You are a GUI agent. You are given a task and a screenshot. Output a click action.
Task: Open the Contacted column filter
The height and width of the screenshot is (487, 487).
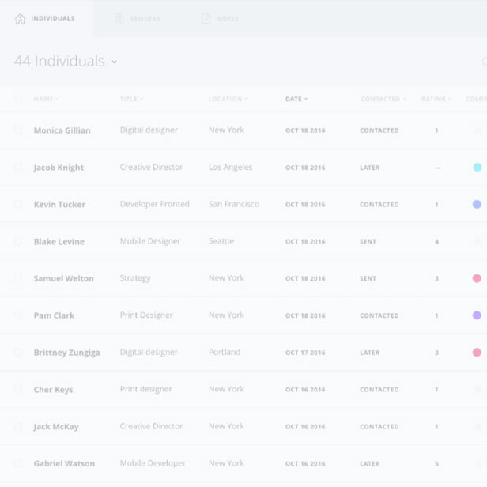click(383, 99)
